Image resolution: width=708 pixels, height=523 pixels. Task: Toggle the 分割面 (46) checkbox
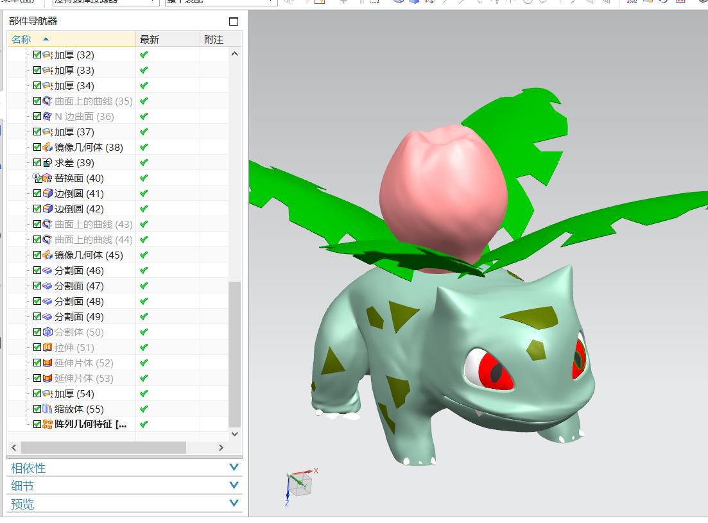pyautogui.click(x=37, y=271)
